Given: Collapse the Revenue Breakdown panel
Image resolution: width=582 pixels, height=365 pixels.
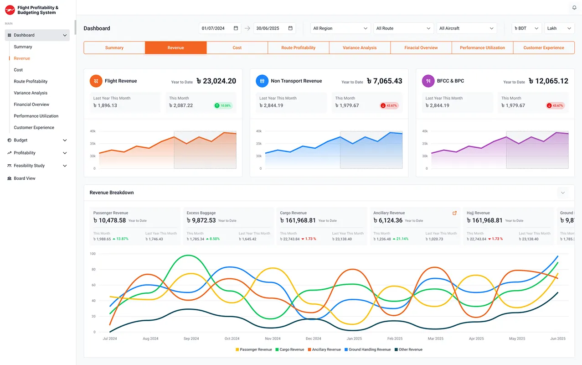Looking at the screenshot, I should click(x=563, y=193).
